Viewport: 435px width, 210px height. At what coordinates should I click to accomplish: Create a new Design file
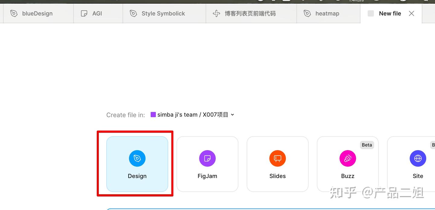[x=137, y=164]
